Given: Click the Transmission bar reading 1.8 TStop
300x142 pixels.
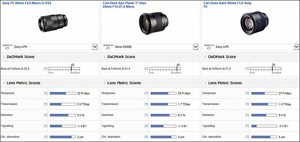Looking at the screenshot, I should coord(264,104).
